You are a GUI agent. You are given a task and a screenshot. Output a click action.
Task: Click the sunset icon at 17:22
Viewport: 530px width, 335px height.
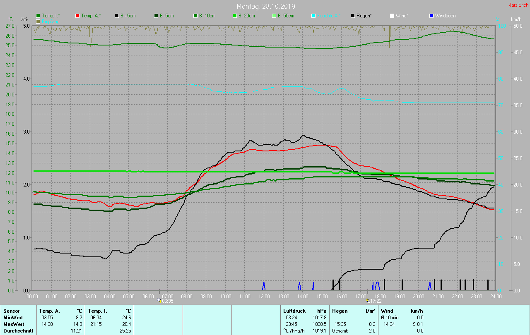pos(367,301)
